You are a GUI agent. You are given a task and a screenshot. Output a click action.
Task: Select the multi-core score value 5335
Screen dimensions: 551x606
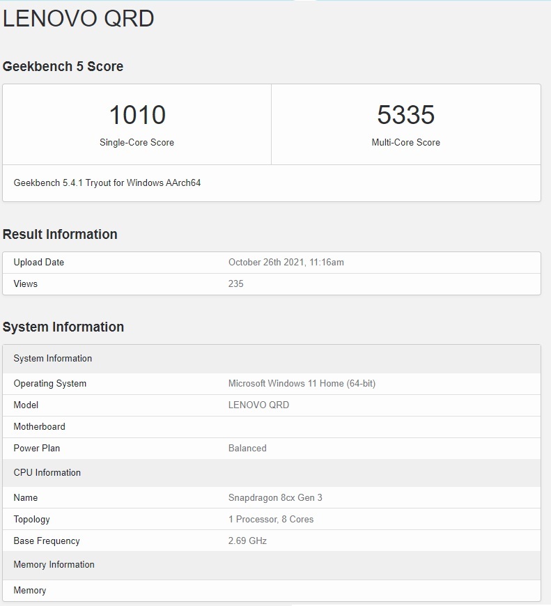click(x=405, y=115)
